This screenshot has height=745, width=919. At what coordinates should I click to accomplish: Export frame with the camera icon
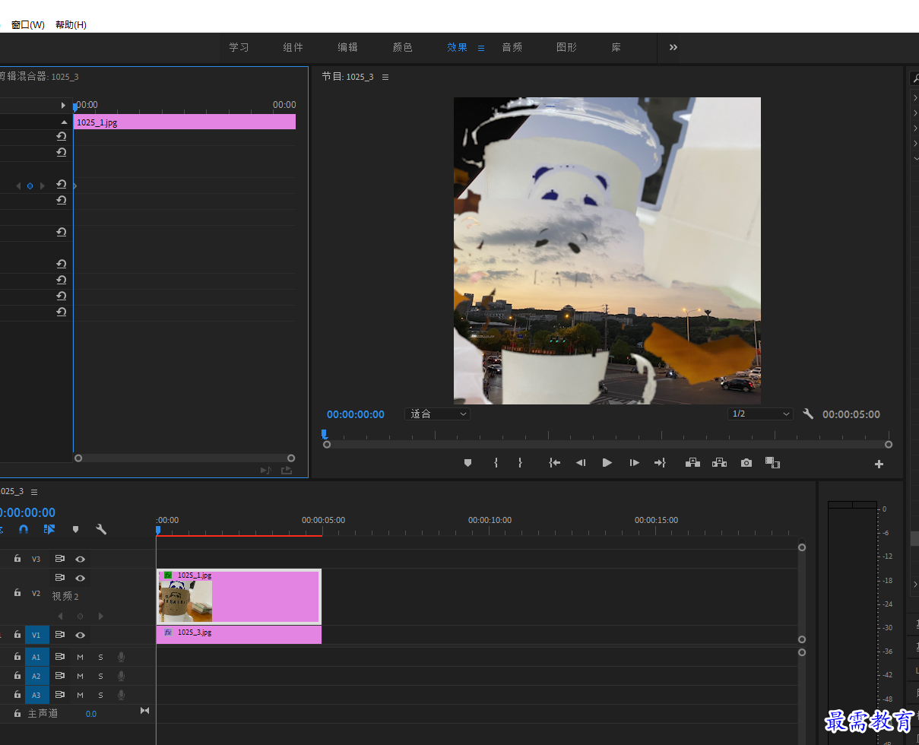[x=746, y=462]
